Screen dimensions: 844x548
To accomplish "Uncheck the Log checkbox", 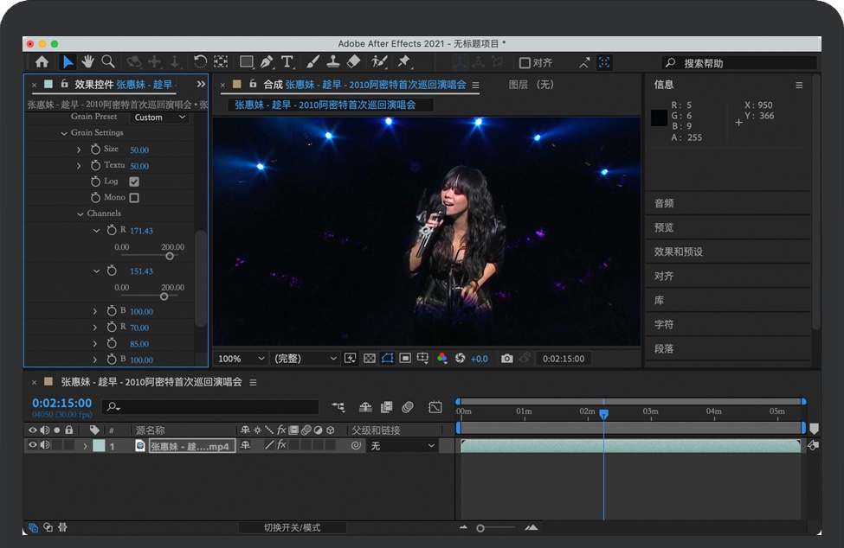I will [x=134, y=182].
